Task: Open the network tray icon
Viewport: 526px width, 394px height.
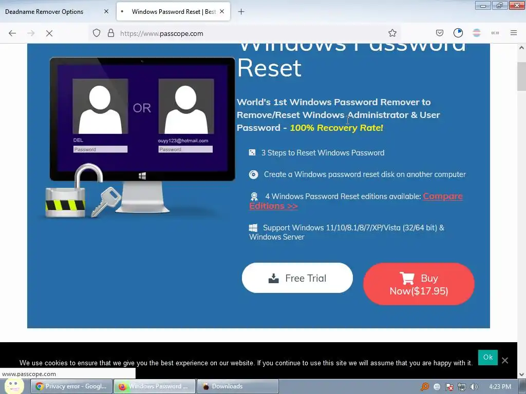Action: (462, 387)
